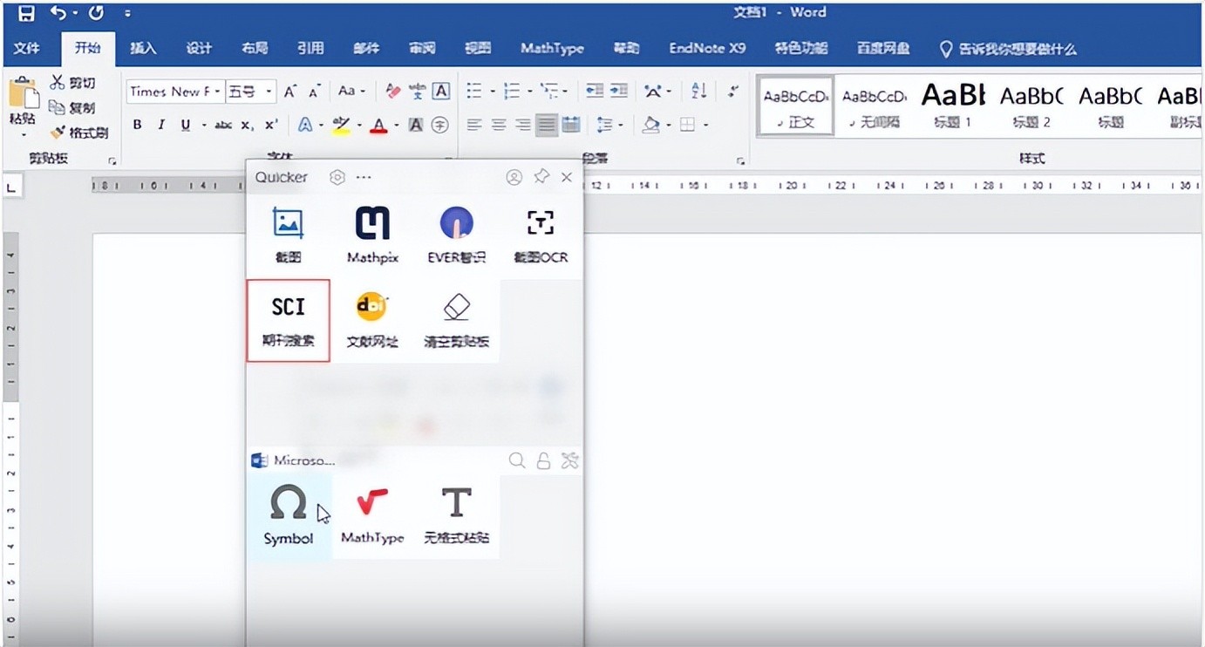Toggle Italic formatting in the ribbon
The image size is (1205, 647).
[161, 126]
